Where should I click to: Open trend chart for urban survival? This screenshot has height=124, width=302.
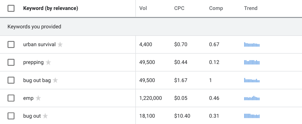pos(252,45)
